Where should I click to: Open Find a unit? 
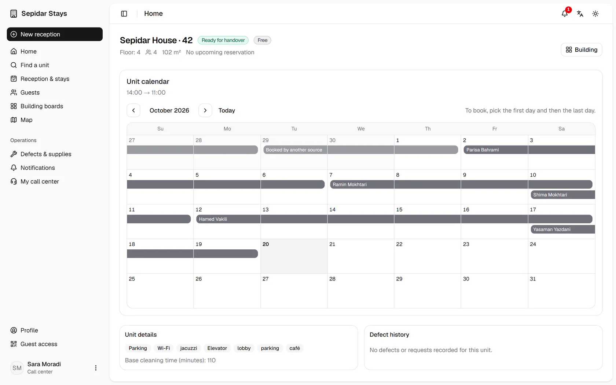pos(55,65)
